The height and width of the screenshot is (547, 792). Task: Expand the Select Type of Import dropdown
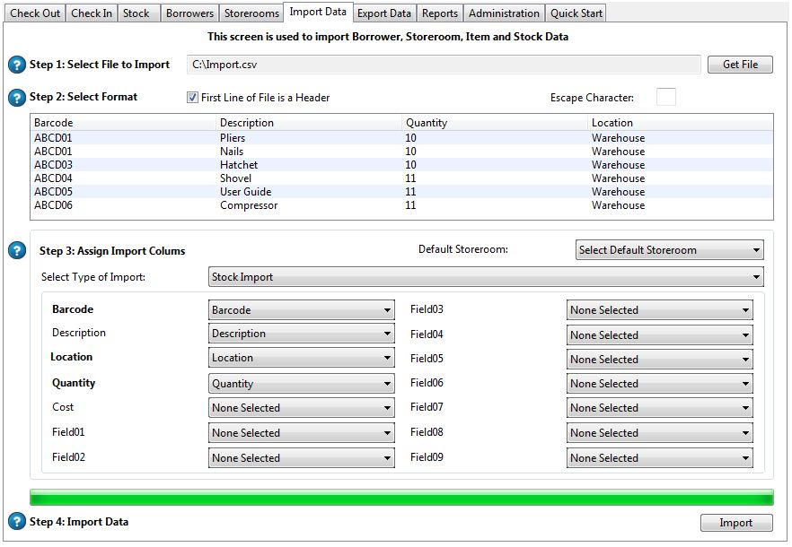486,277
